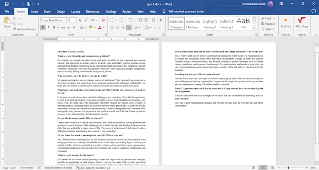Click the zoom slider handle

288,168
